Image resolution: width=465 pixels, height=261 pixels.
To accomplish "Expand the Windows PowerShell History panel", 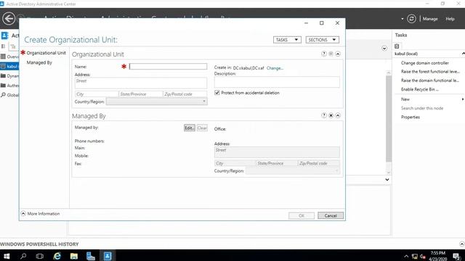I will coord(462,244).
